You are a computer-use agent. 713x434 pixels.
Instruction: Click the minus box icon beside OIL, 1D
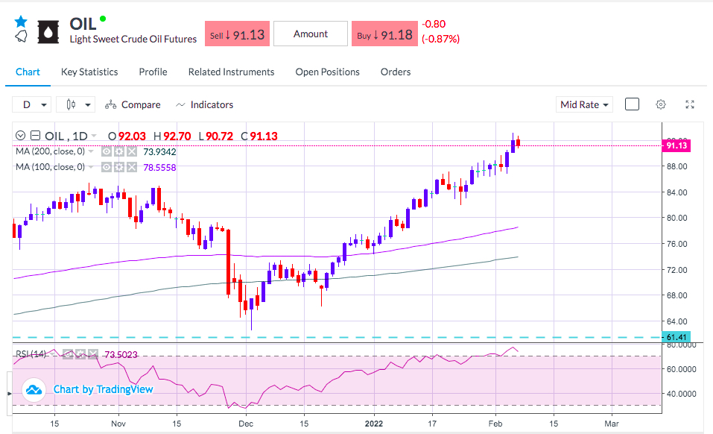pos(36,136)
